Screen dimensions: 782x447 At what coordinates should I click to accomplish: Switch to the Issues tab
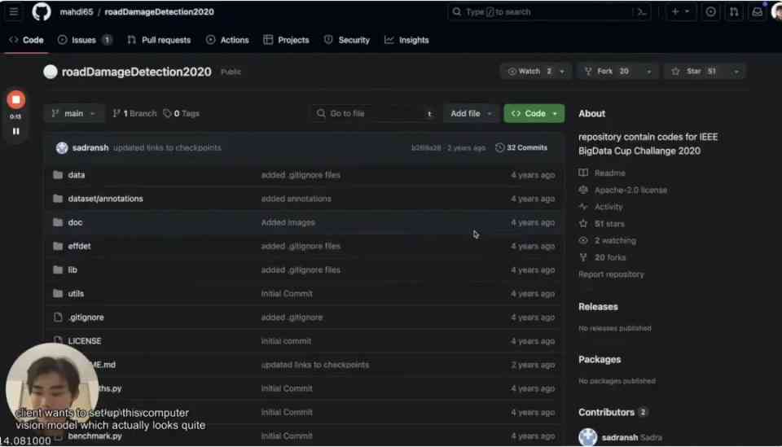coord(84,40)
